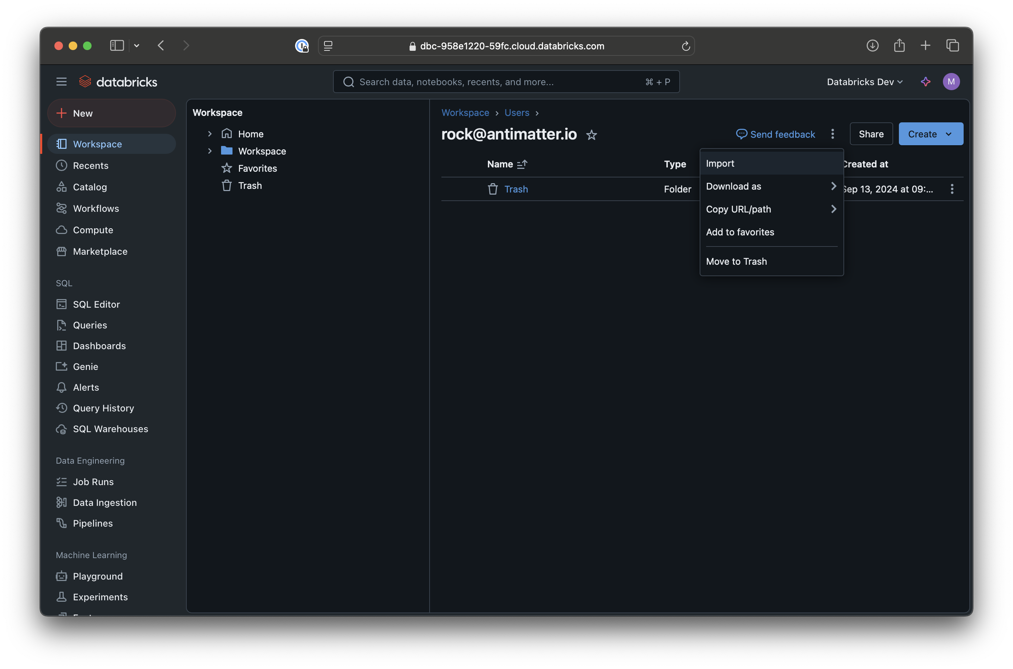This screenshot has height=669, width=1013.
Task: Open Trash in the workspace tree
Action: [x=241, y=186]
